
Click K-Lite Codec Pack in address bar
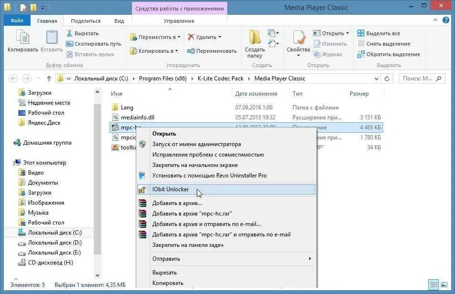coord(221,78)
